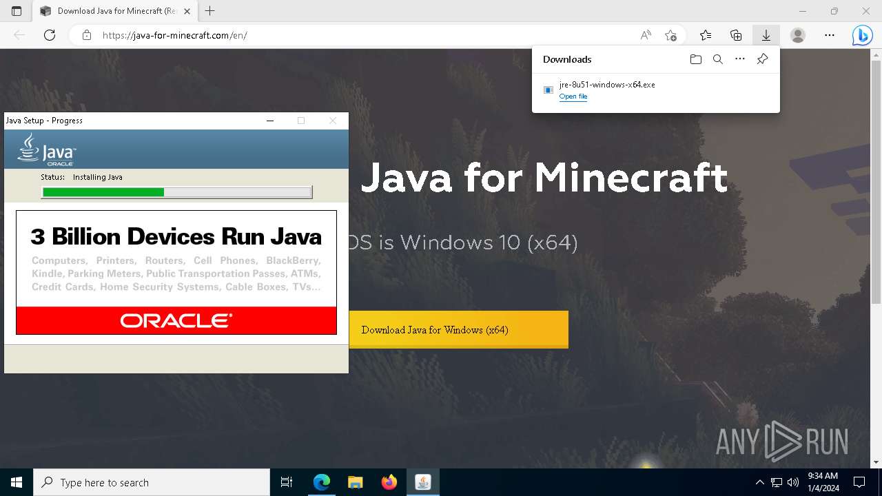Viewport: 882px width, 496px height.
Task: Open a new tab with plus icon
Action: [x=210, y=11]
